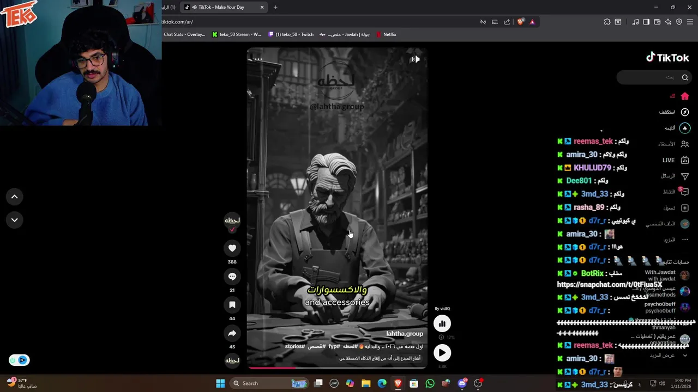
Task: Open the creator avatar above like button
Action: pos(232,220)
